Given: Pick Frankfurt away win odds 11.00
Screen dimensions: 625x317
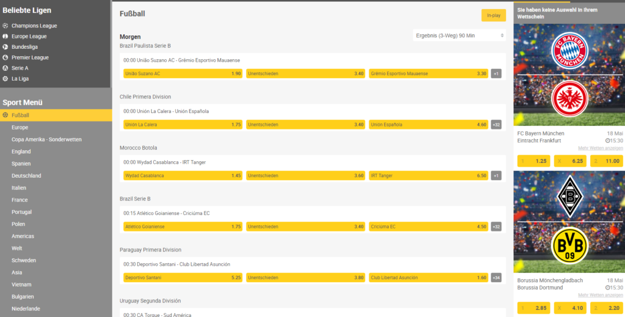Looking at the screenshot, I should pyautogui.click(x=606, y=161).
